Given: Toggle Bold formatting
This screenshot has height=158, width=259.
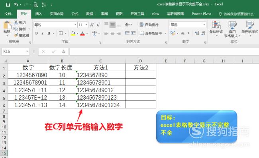Looking at the screenshot, I should (x=37, y=33).
